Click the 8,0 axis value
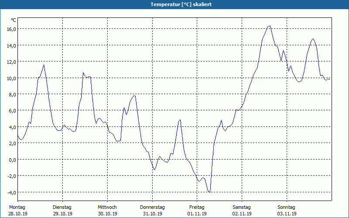Image resolution: width=349 pixels, height=218 pixels. [13, 95]
